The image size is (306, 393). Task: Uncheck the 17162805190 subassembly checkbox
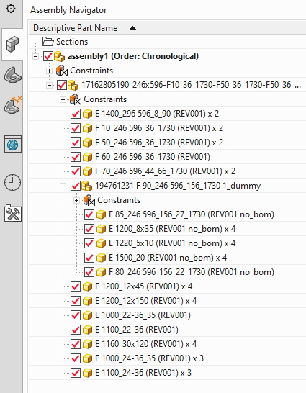click(62, 85)
